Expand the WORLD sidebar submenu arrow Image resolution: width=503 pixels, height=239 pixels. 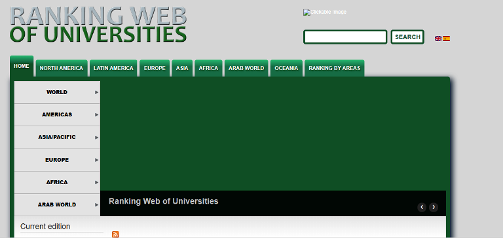pos(96,92)
